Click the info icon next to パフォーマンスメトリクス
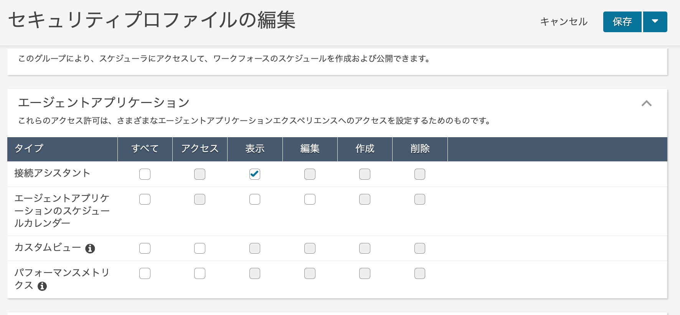The width and height of the screenshot is (680, 315). pyautogui.click(x=43, y=286)
